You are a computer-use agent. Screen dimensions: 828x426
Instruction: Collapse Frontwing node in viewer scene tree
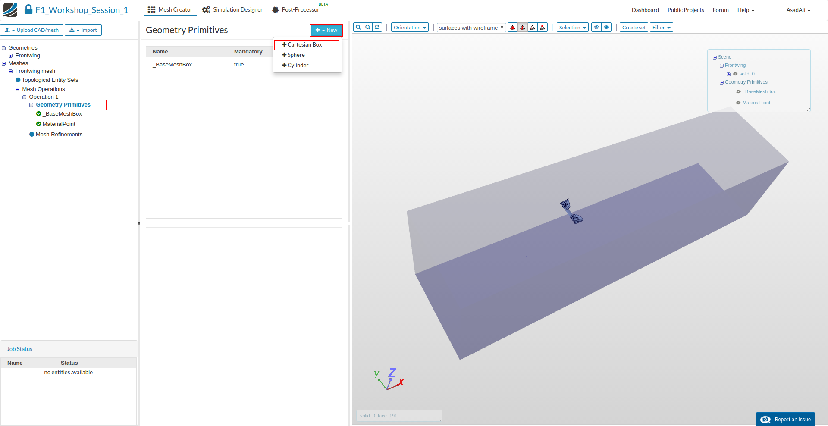[721, 66]
